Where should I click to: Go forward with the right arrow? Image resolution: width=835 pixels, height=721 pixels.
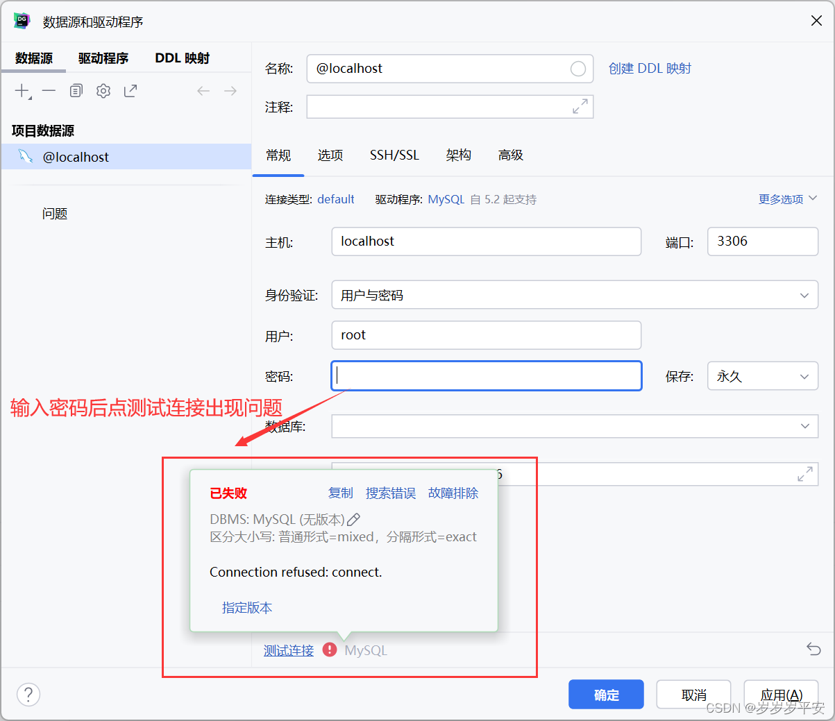(x=230, y=91)
